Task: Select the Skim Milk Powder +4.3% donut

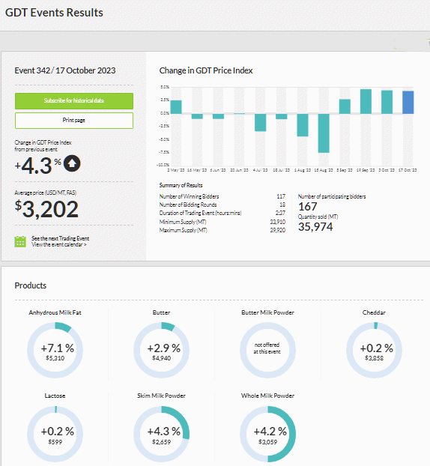Action: coord(161,434)
